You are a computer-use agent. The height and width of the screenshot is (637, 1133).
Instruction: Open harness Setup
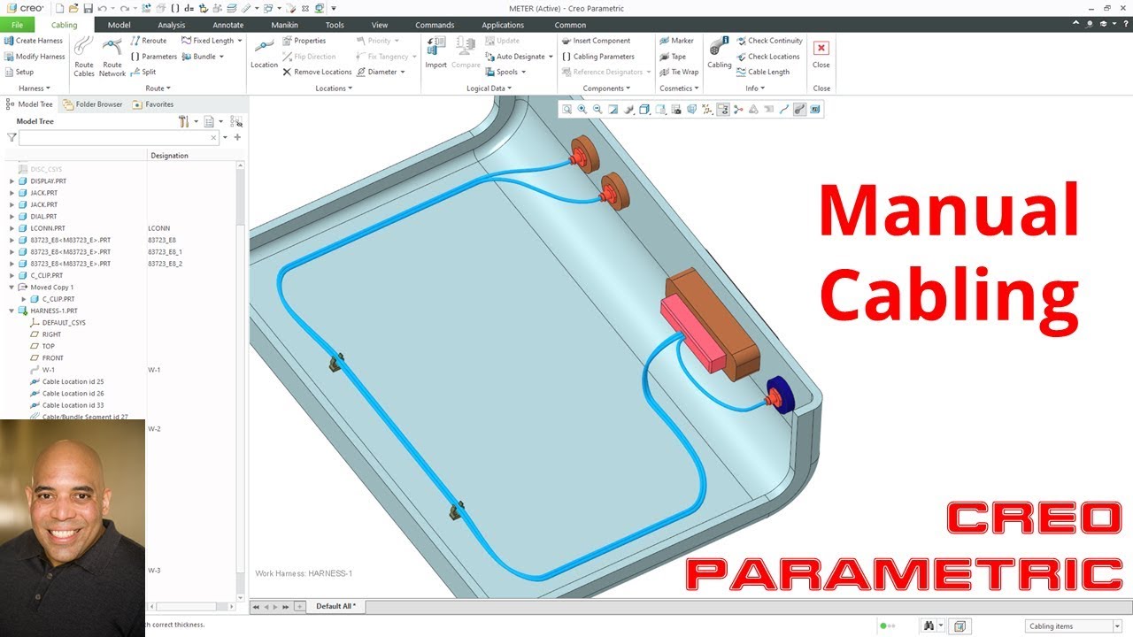[19, 73]
